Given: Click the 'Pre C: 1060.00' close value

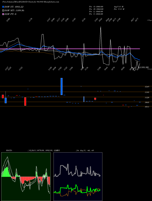Looking at the screenshot, I should [x=96, y=14].
